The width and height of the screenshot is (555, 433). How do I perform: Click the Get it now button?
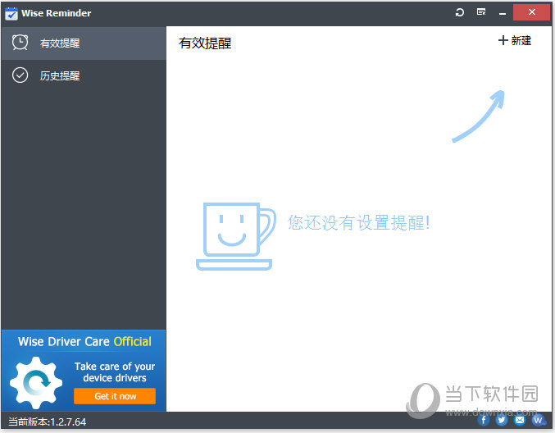tap(115, 396)
